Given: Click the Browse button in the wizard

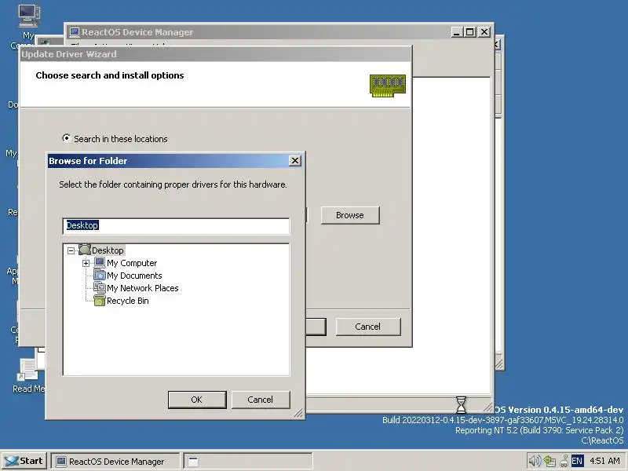Looking at the screenshot, I should tap(350, 215).
